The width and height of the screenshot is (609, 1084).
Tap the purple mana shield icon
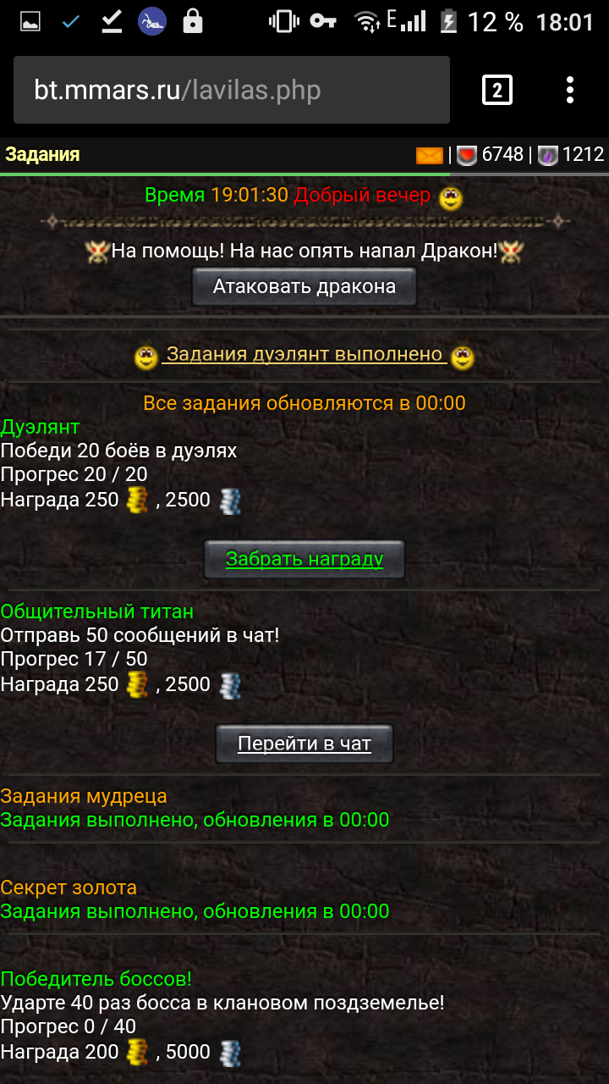click(x=548, y=155)
